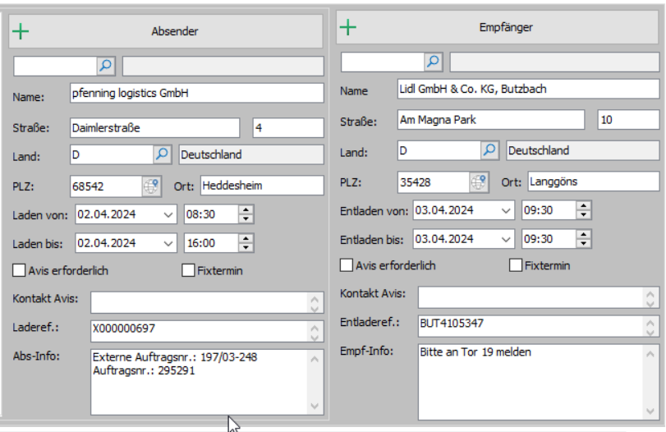The image size is (666, 432).
Task: Click Laden bis time field 16:00
Action: tap(212, 243)
